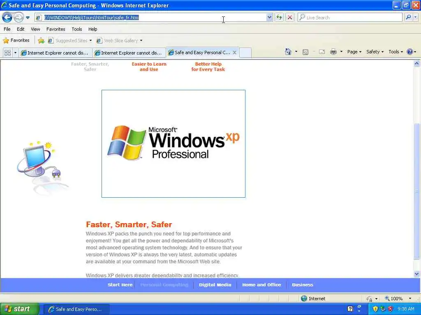421x315 pixels.
Task: Click the Read Mail icon
Action: click(322, 52)
